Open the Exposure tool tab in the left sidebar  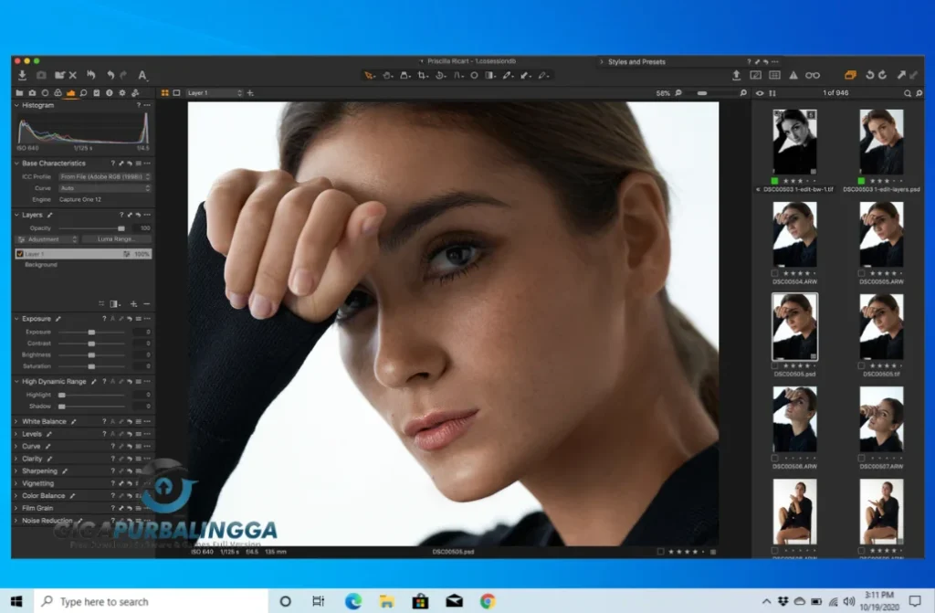click(37, 318)
